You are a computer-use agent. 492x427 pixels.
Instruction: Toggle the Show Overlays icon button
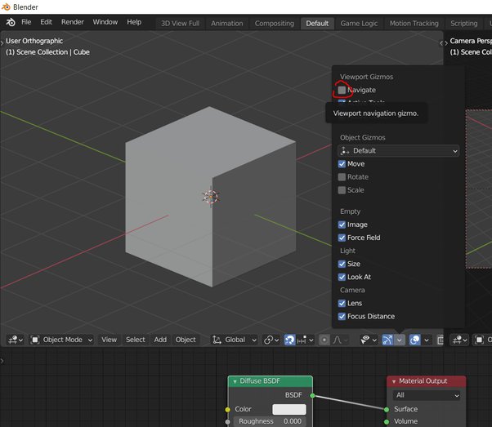point(415,340)
